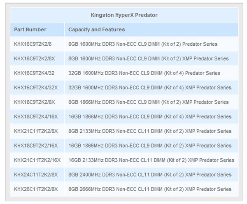
Task: Select part number KHX21C11T2K2/8X
Action: [36, 131]
